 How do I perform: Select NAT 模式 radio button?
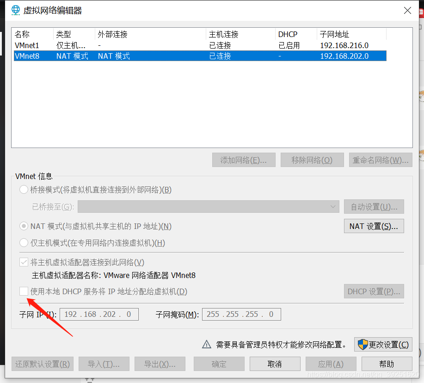point(24,226)
